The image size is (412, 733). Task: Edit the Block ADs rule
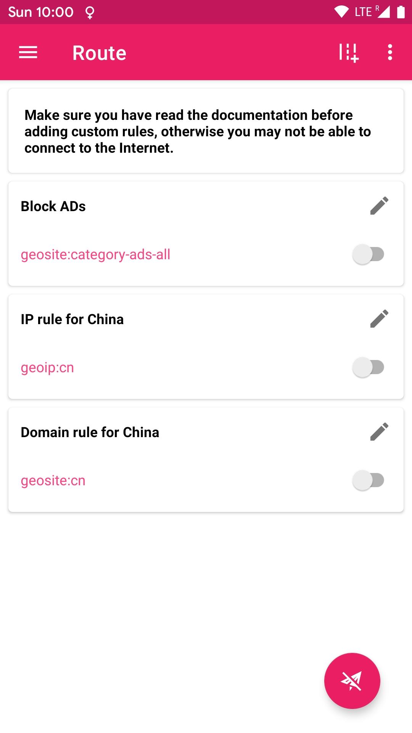pyautogui.click(x=379, y=206)
